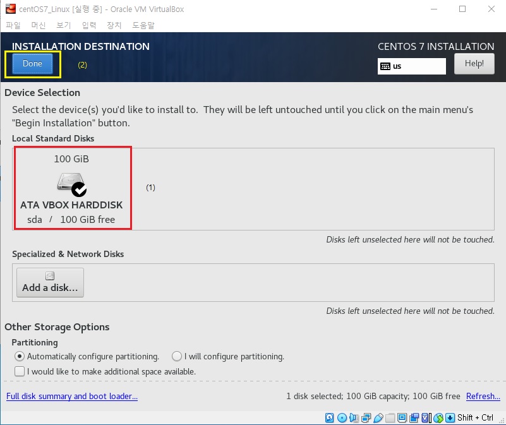Open the 파일 menu

tap(13, 25)
